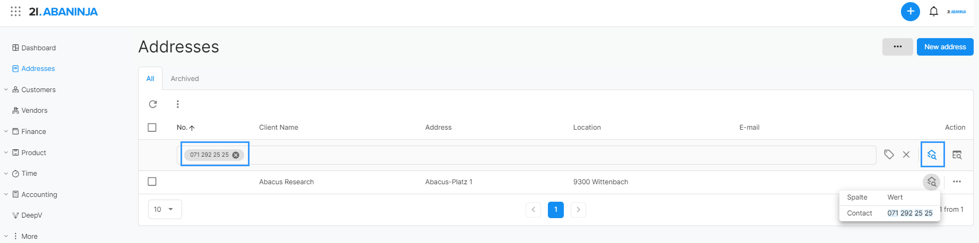Check the Abacus Research row checkbox
The width and height of the screenshot is (979, 243).
coord(152,182)
